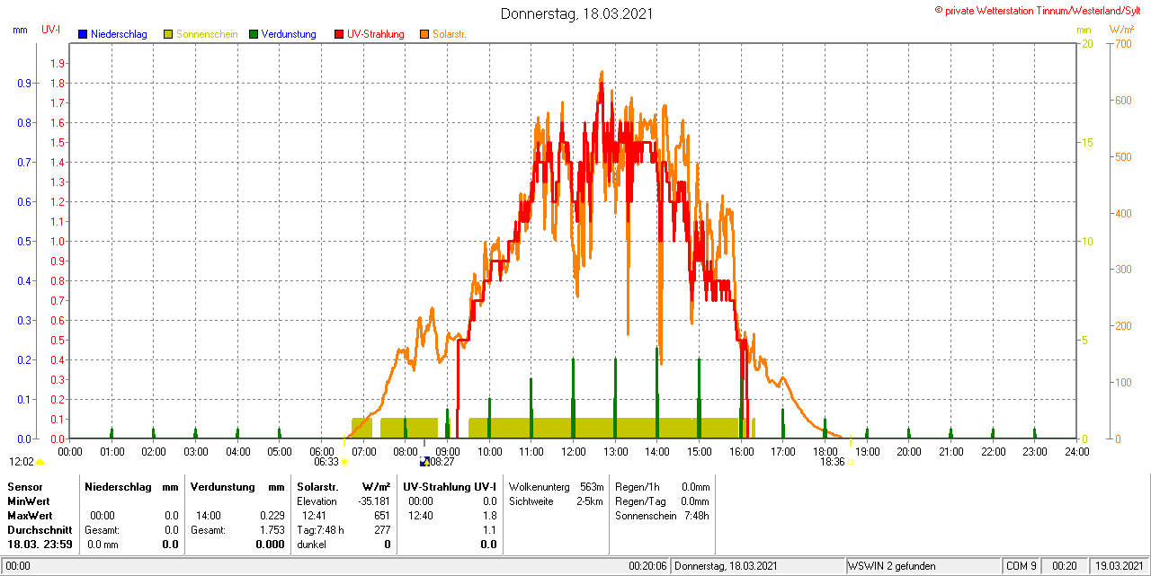Click the solar maximum value 651

pos(382,516)
